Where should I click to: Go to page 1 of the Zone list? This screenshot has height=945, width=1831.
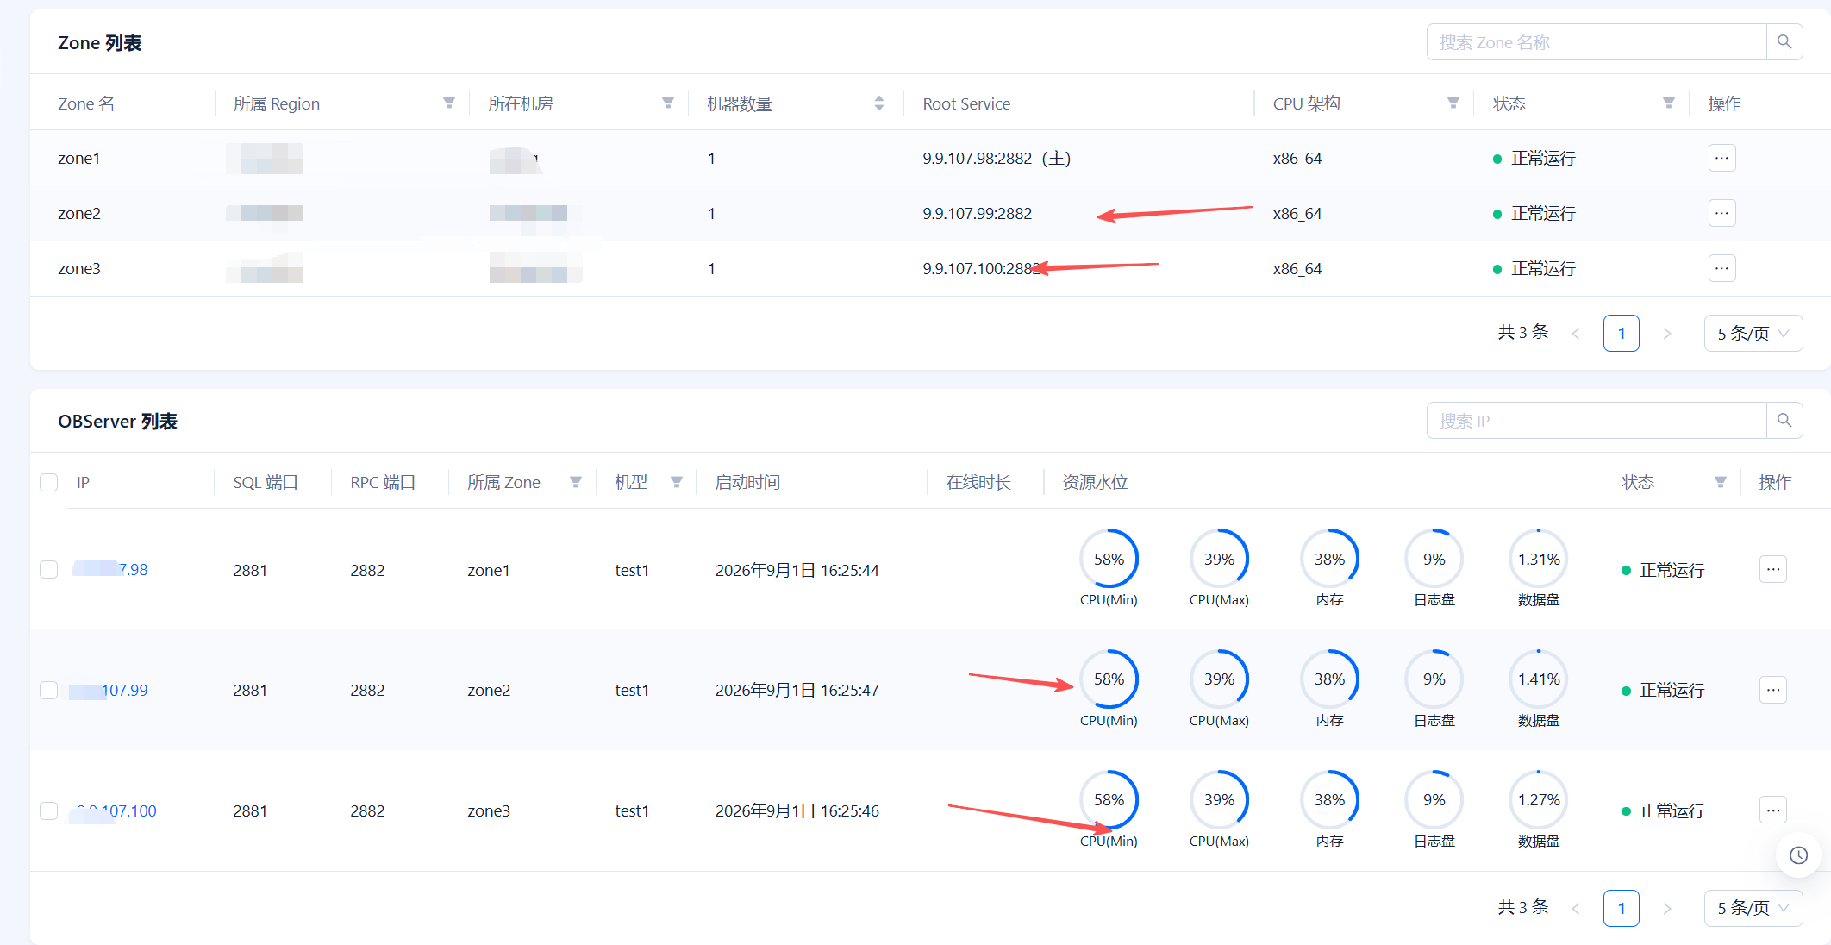pyautogui.click(x=1621, y=334)
